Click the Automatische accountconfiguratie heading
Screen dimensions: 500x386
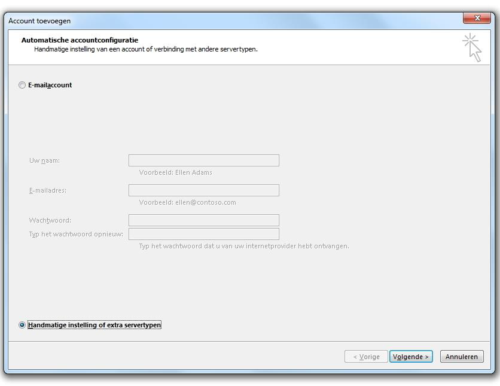(80, 40)
